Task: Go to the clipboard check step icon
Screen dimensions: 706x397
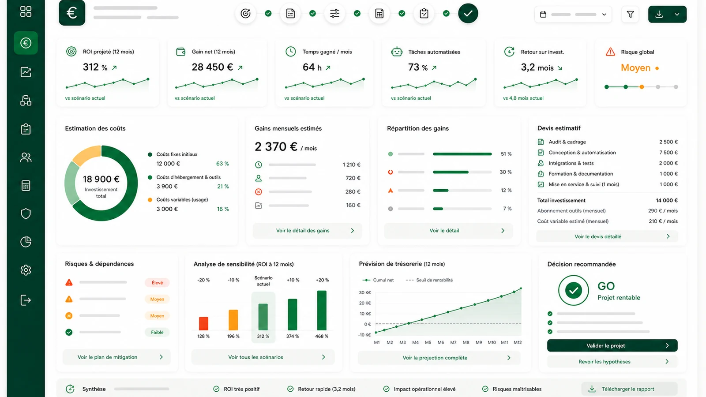Action: 424,14
